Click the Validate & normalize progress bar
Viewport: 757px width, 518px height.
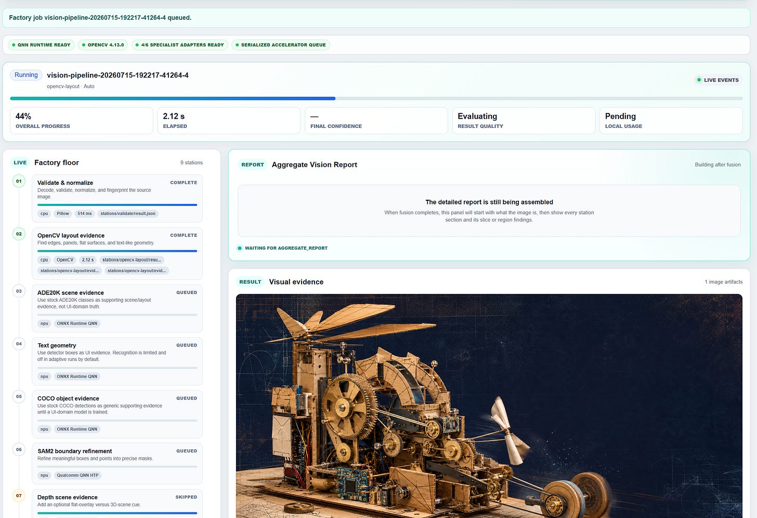(x=117, y=205)
